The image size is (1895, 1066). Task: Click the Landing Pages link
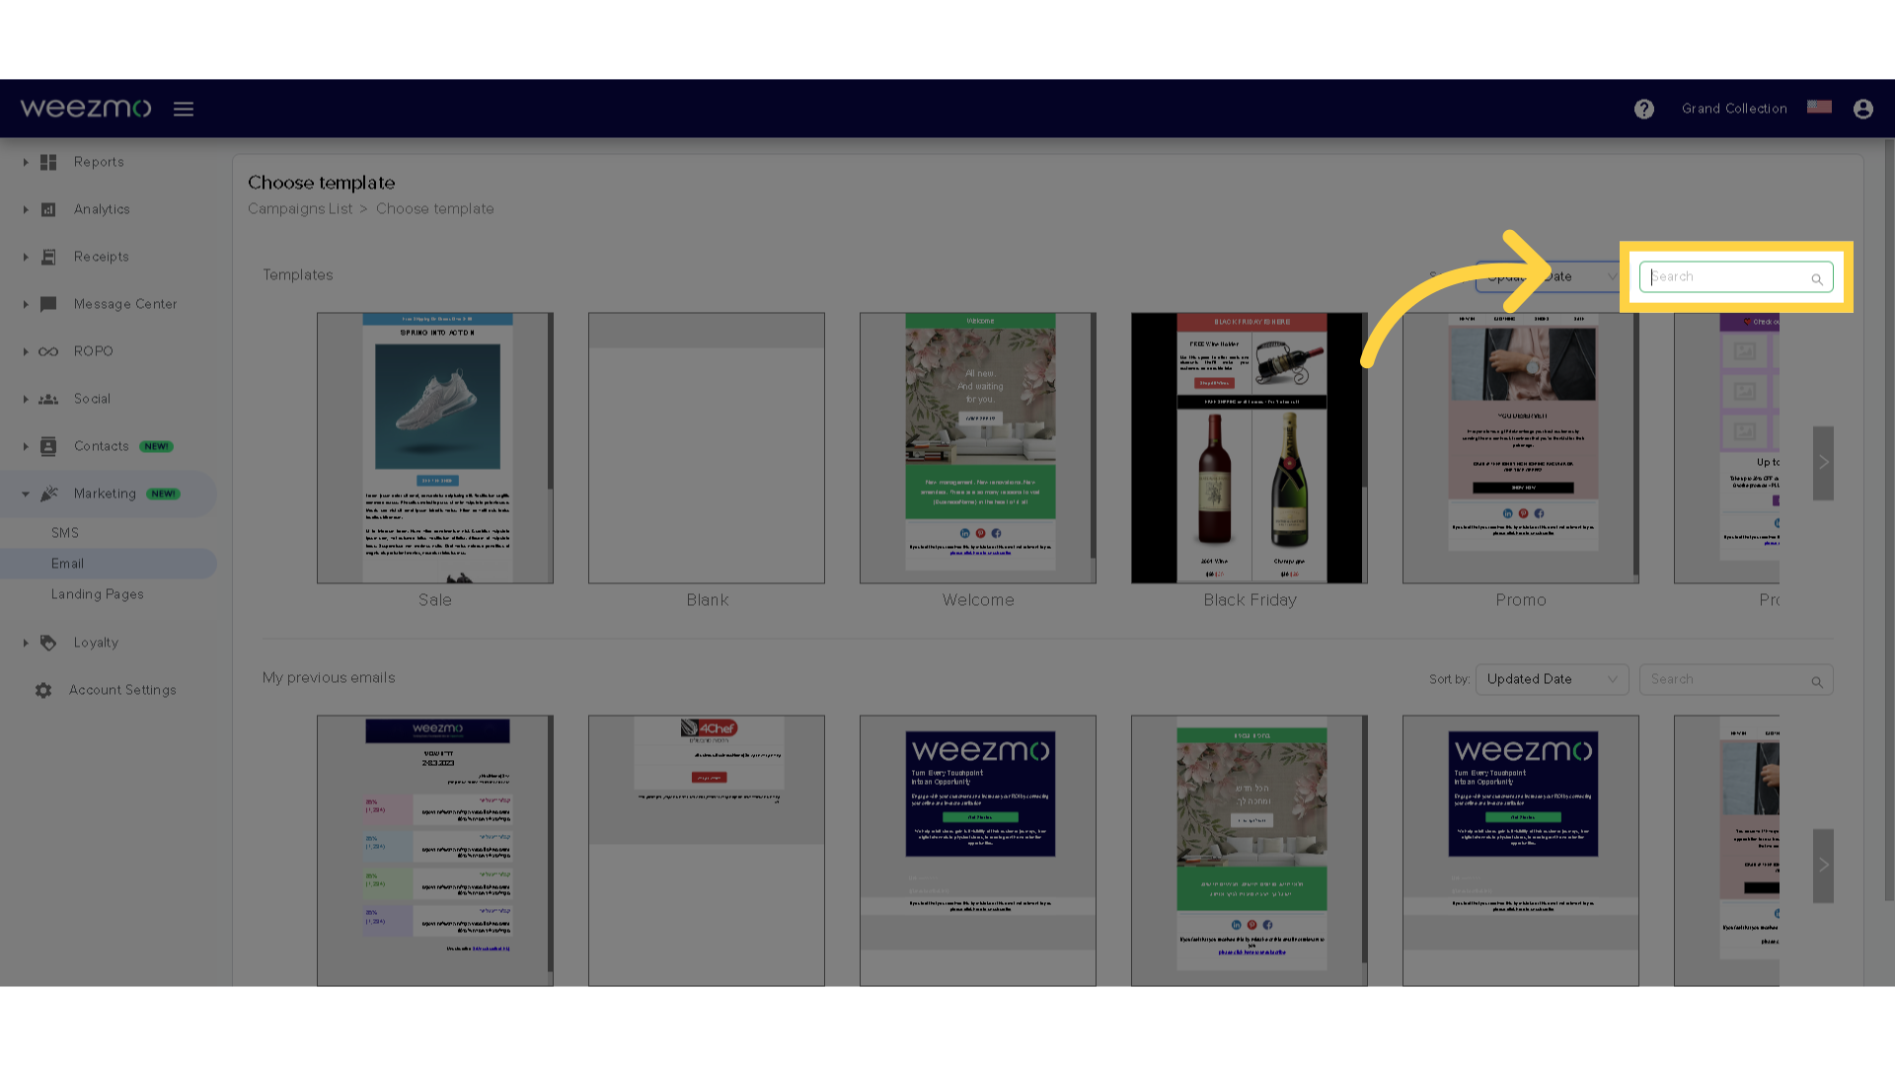pos(98,593)
